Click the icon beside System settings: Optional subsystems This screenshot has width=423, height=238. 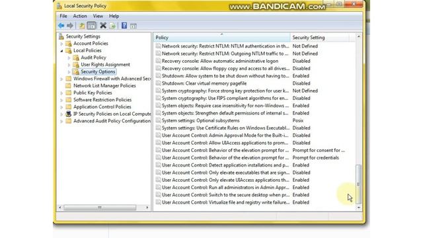click(158, 120)
